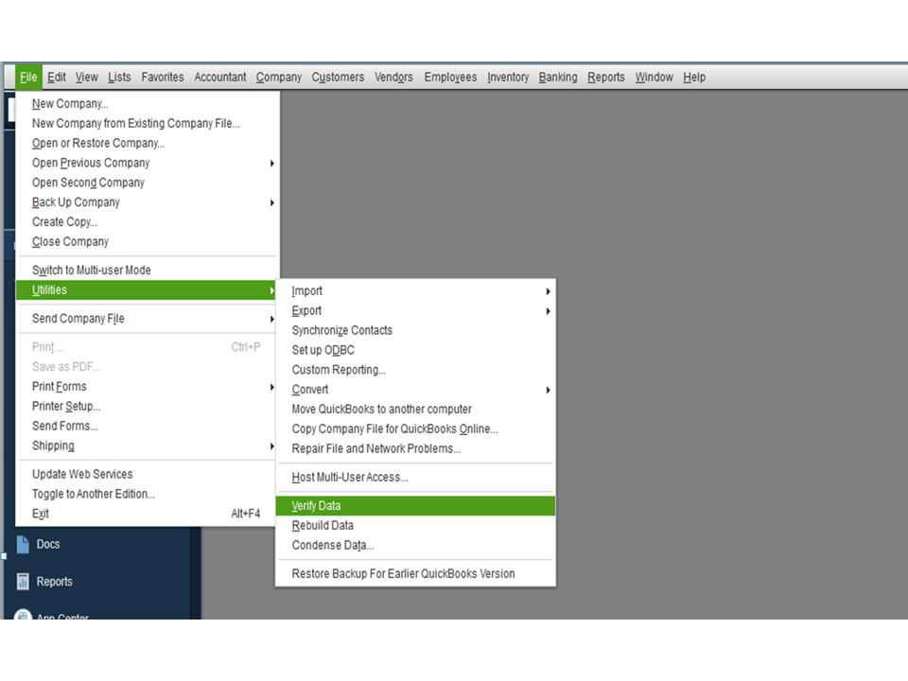
Task: Expand Open Previous Company submenu
Action: (x=148, y=163)
